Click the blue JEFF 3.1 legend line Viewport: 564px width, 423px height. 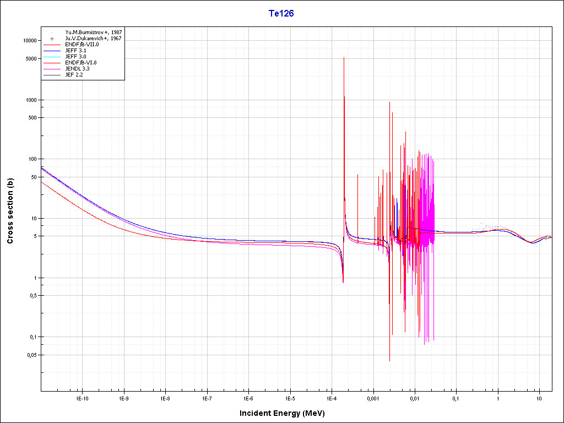[52, 51]
